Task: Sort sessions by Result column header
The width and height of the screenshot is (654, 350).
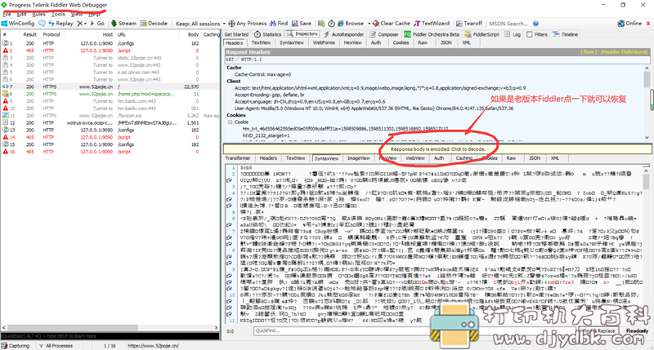Action: click(29, 34)
